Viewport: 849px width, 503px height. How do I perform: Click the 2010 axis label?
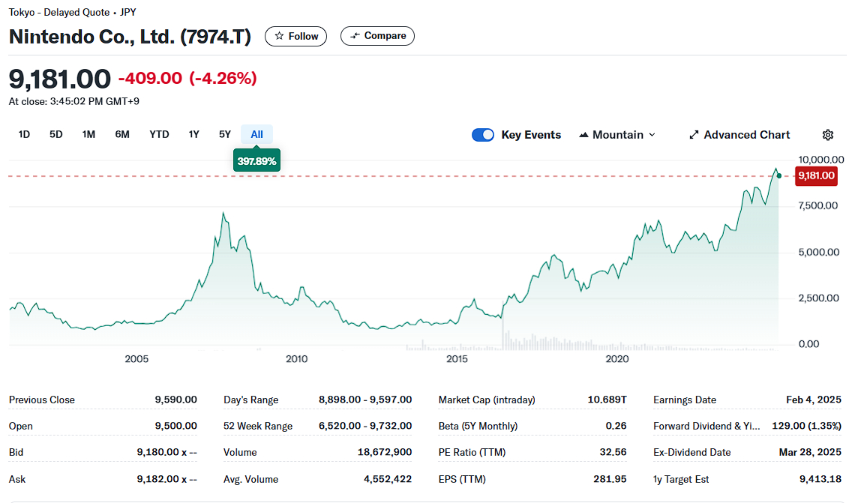click(297, 359)
